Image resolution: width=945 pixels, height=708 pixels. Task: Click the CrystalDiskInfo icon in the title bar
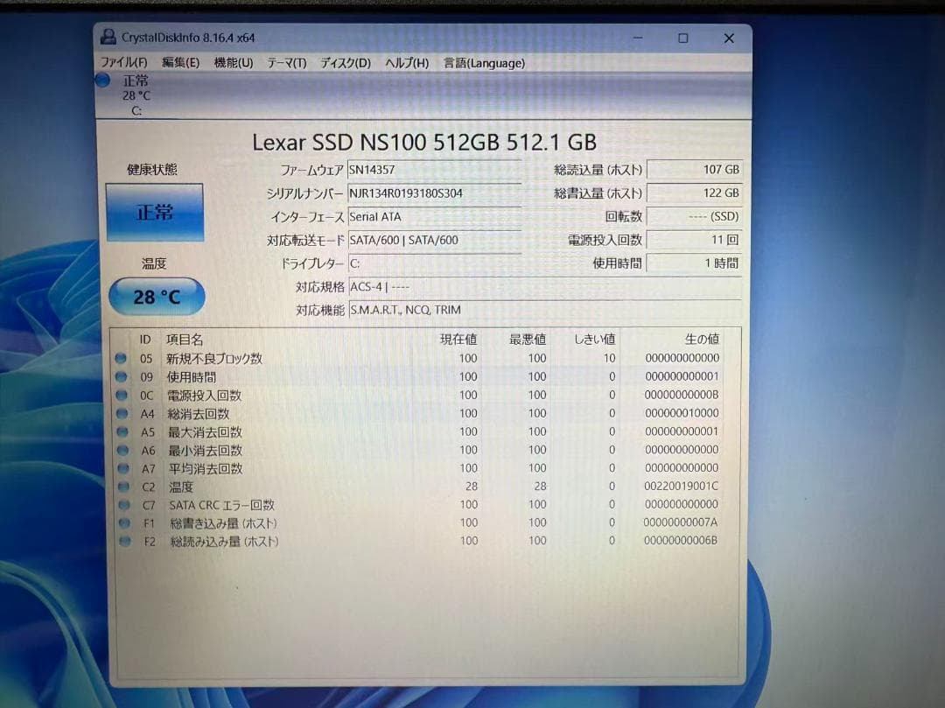[108, 38]
